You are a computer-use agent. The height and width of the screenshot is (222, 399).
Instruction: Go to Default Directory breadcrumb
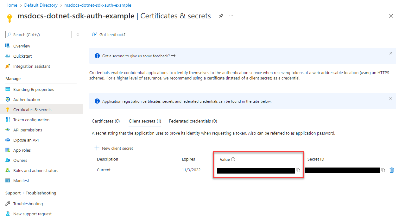(41, 5)
